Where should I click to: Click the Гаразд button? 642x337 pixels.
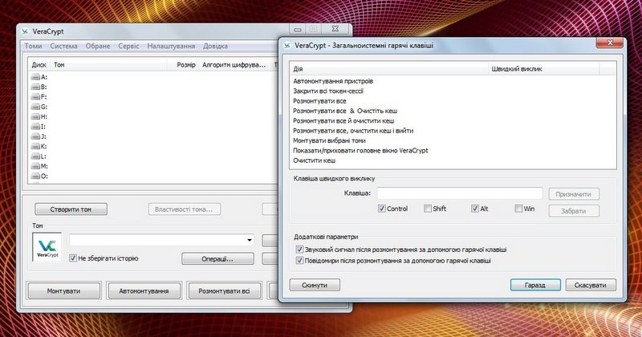[535, 285]
